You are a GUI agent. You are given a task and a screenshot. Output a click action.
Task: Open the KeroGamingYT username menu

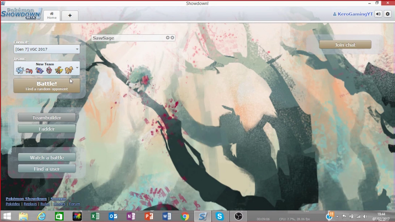tap(353, 14)
